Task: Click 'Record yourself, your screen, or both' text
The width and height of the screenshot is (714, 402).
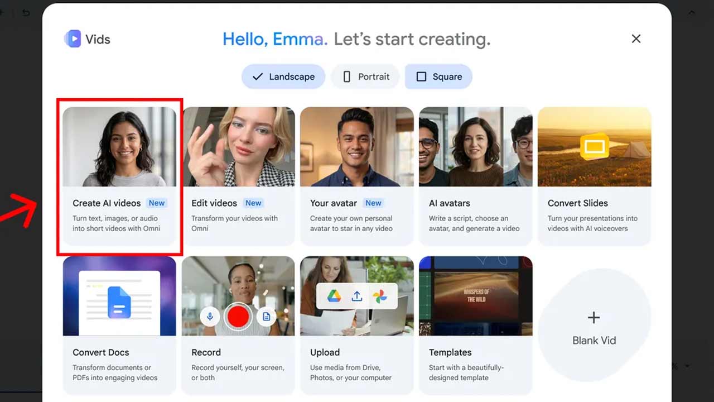Action: tap(238, 372)
